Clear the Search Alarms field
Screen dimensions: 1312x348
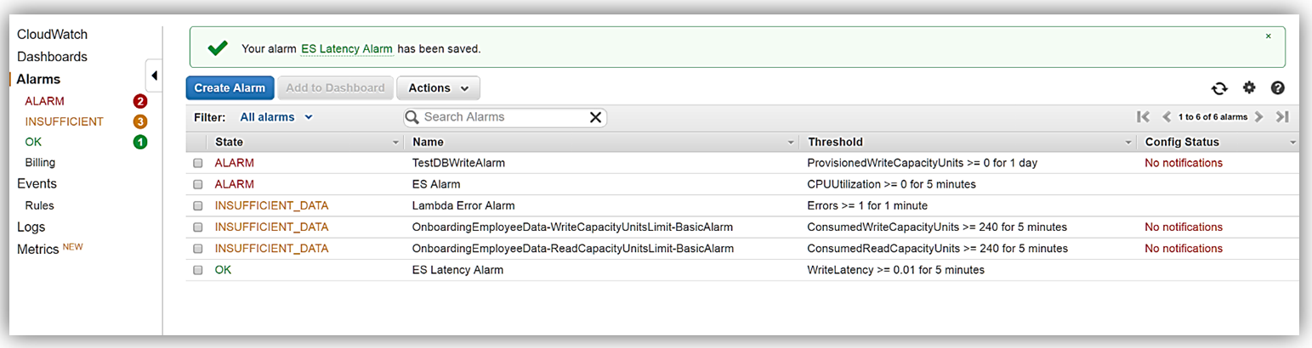point(595,117)
